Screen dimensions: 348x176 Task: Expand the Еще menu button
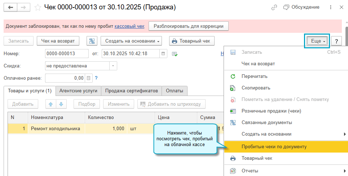(318, 41)
